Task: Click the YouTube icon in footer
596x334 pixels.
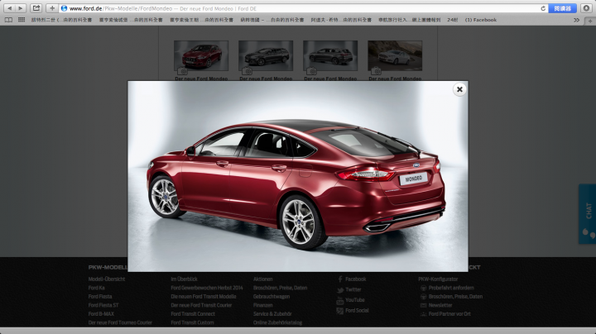Action: point(340,301)
